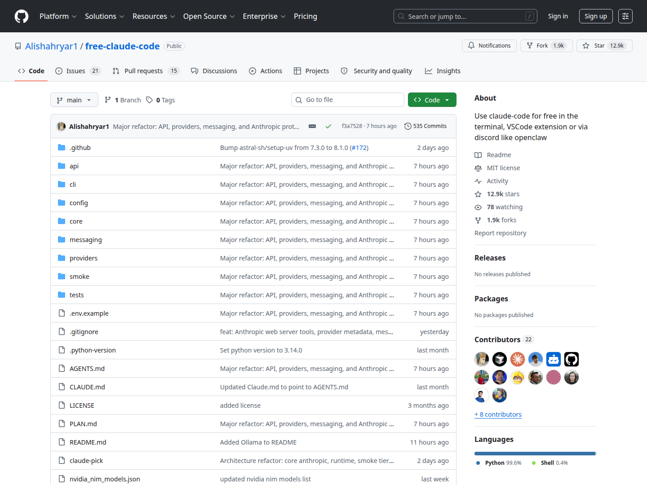Select the Code tab
Screen dimensions: 647x485
31,71
